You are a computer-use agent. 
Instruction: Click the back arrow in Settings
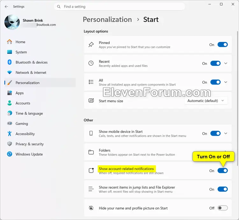click(6, 7)
